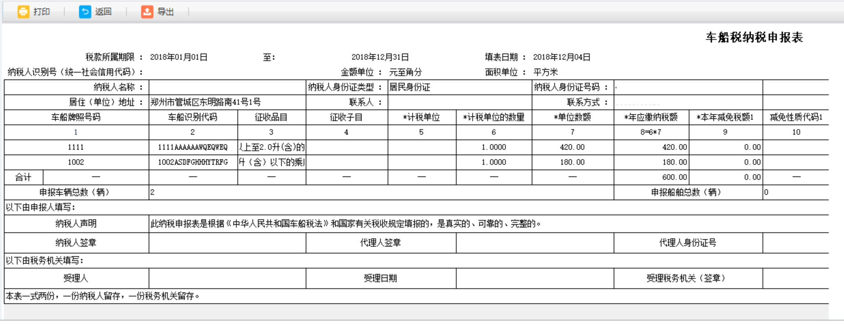The height and width of the screenshot is (324, 844).
Task: Click the 纳税人名称 input field
Action: (x=227, y=87)
